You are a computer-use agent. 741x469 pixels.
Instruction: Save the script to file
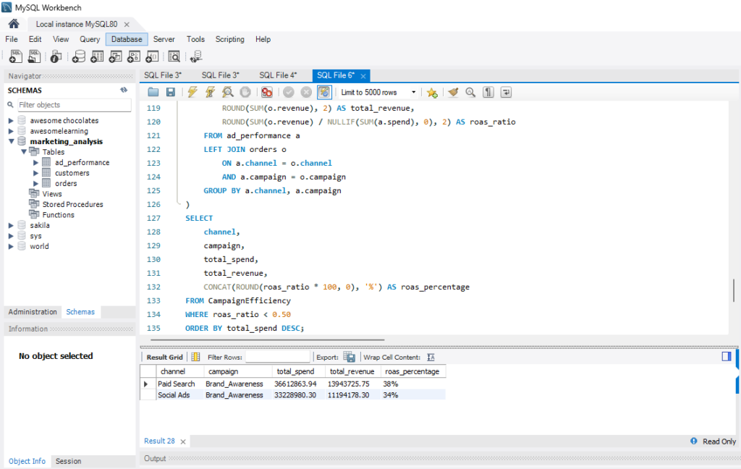click(x=171, y=92)
